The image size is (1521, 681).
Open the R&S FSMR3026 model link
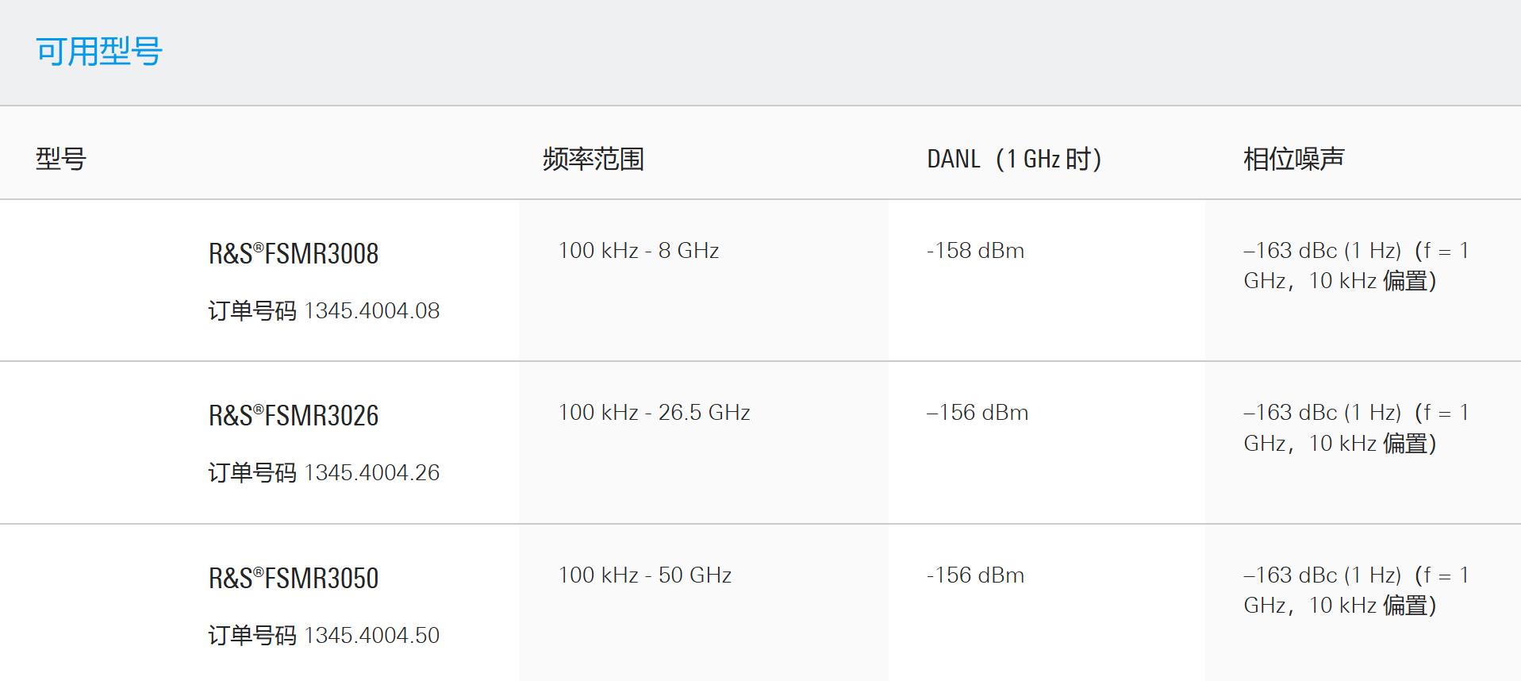[x=294, y=416]
